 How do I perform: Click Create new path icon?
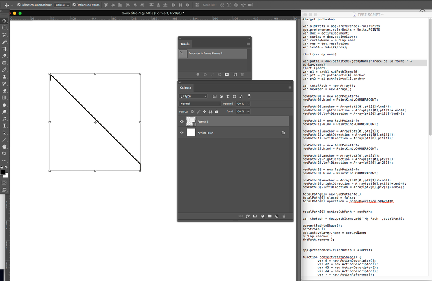(x=235, y=75)
